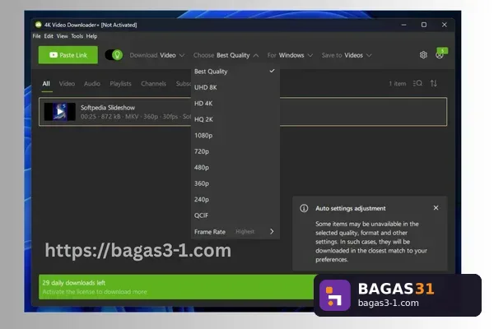This screenshot has height=329, width=494.
Task: Switch to the Video tab
Action: [x=67, y=84]
